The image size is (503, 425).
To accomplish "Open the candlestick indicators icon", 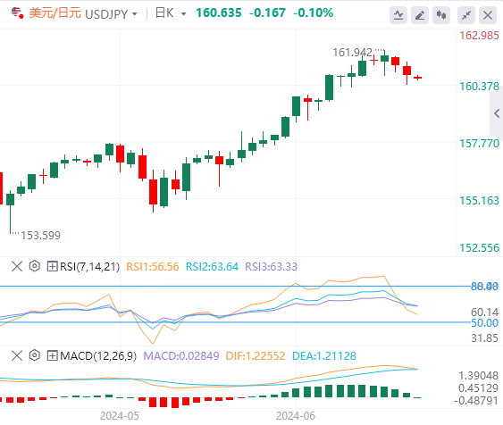I will pyautogui.click(x=441, y=15).
